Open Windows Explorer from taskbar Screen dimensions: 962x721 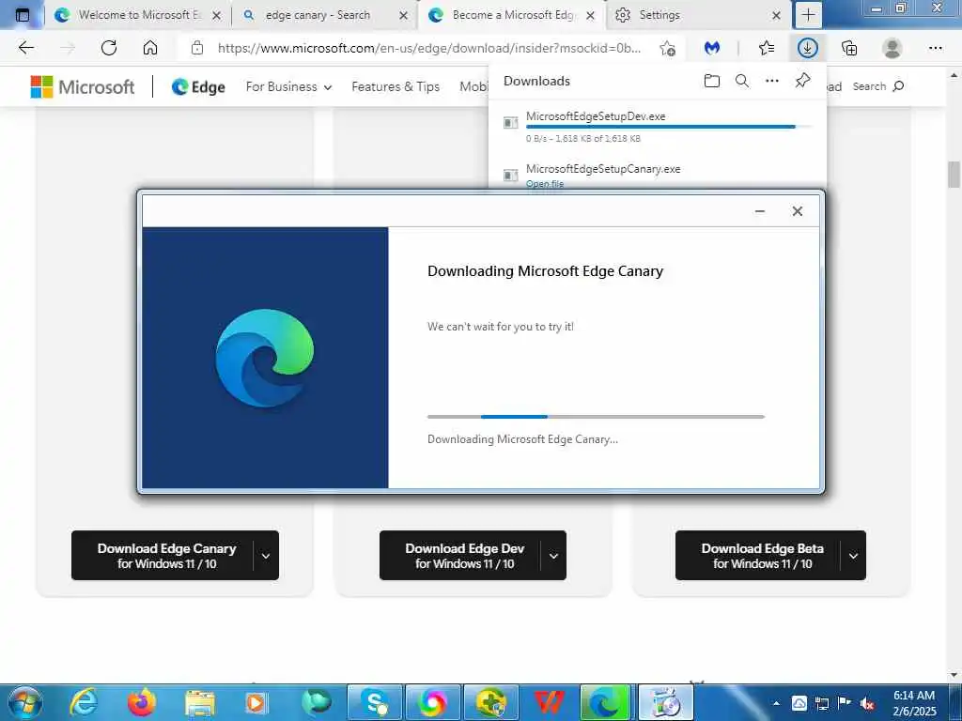pyautogui.click(x=199, y=702)
